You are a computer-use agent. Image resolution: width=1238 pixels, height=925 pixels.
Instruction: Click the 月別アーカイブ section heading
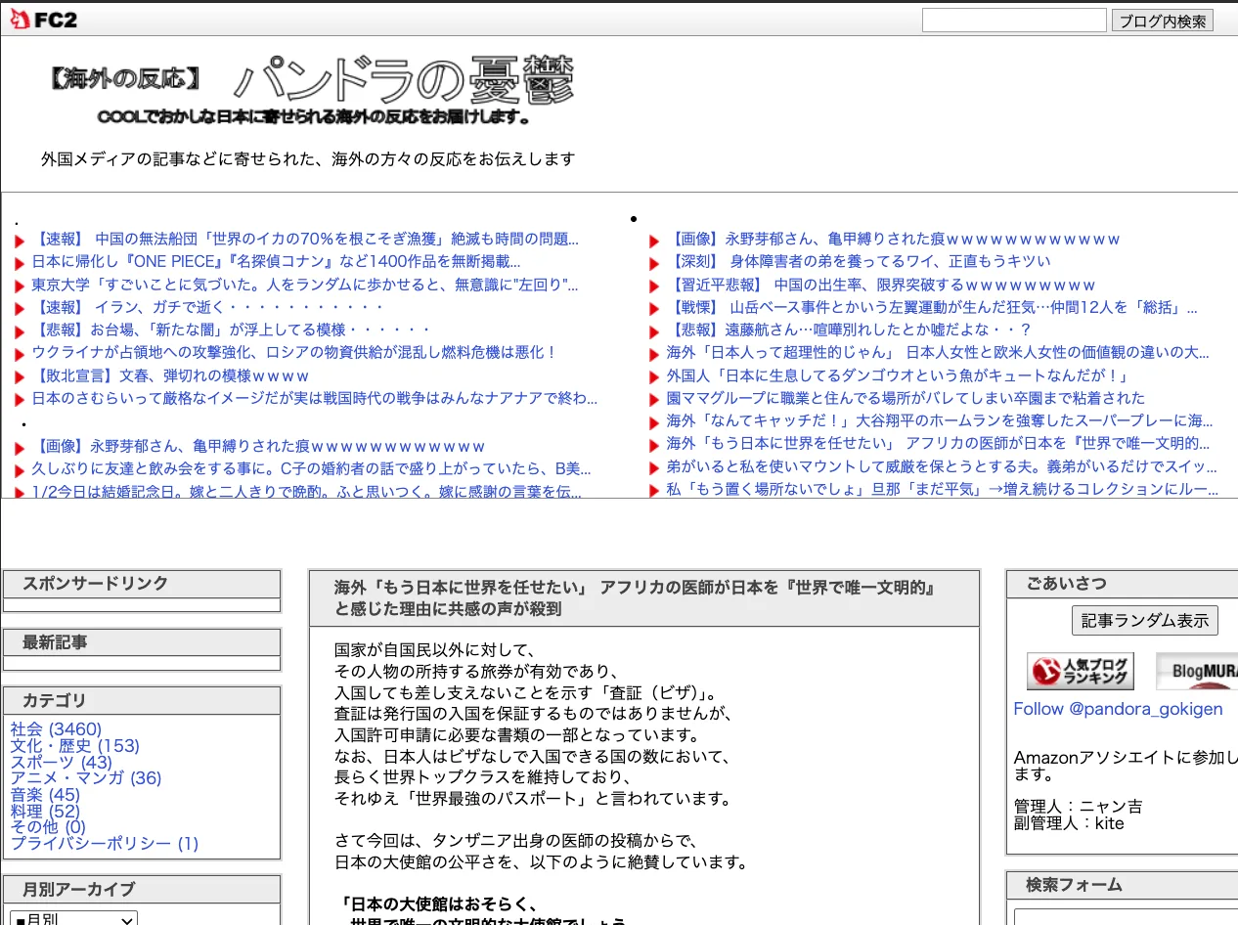(79, 889)
